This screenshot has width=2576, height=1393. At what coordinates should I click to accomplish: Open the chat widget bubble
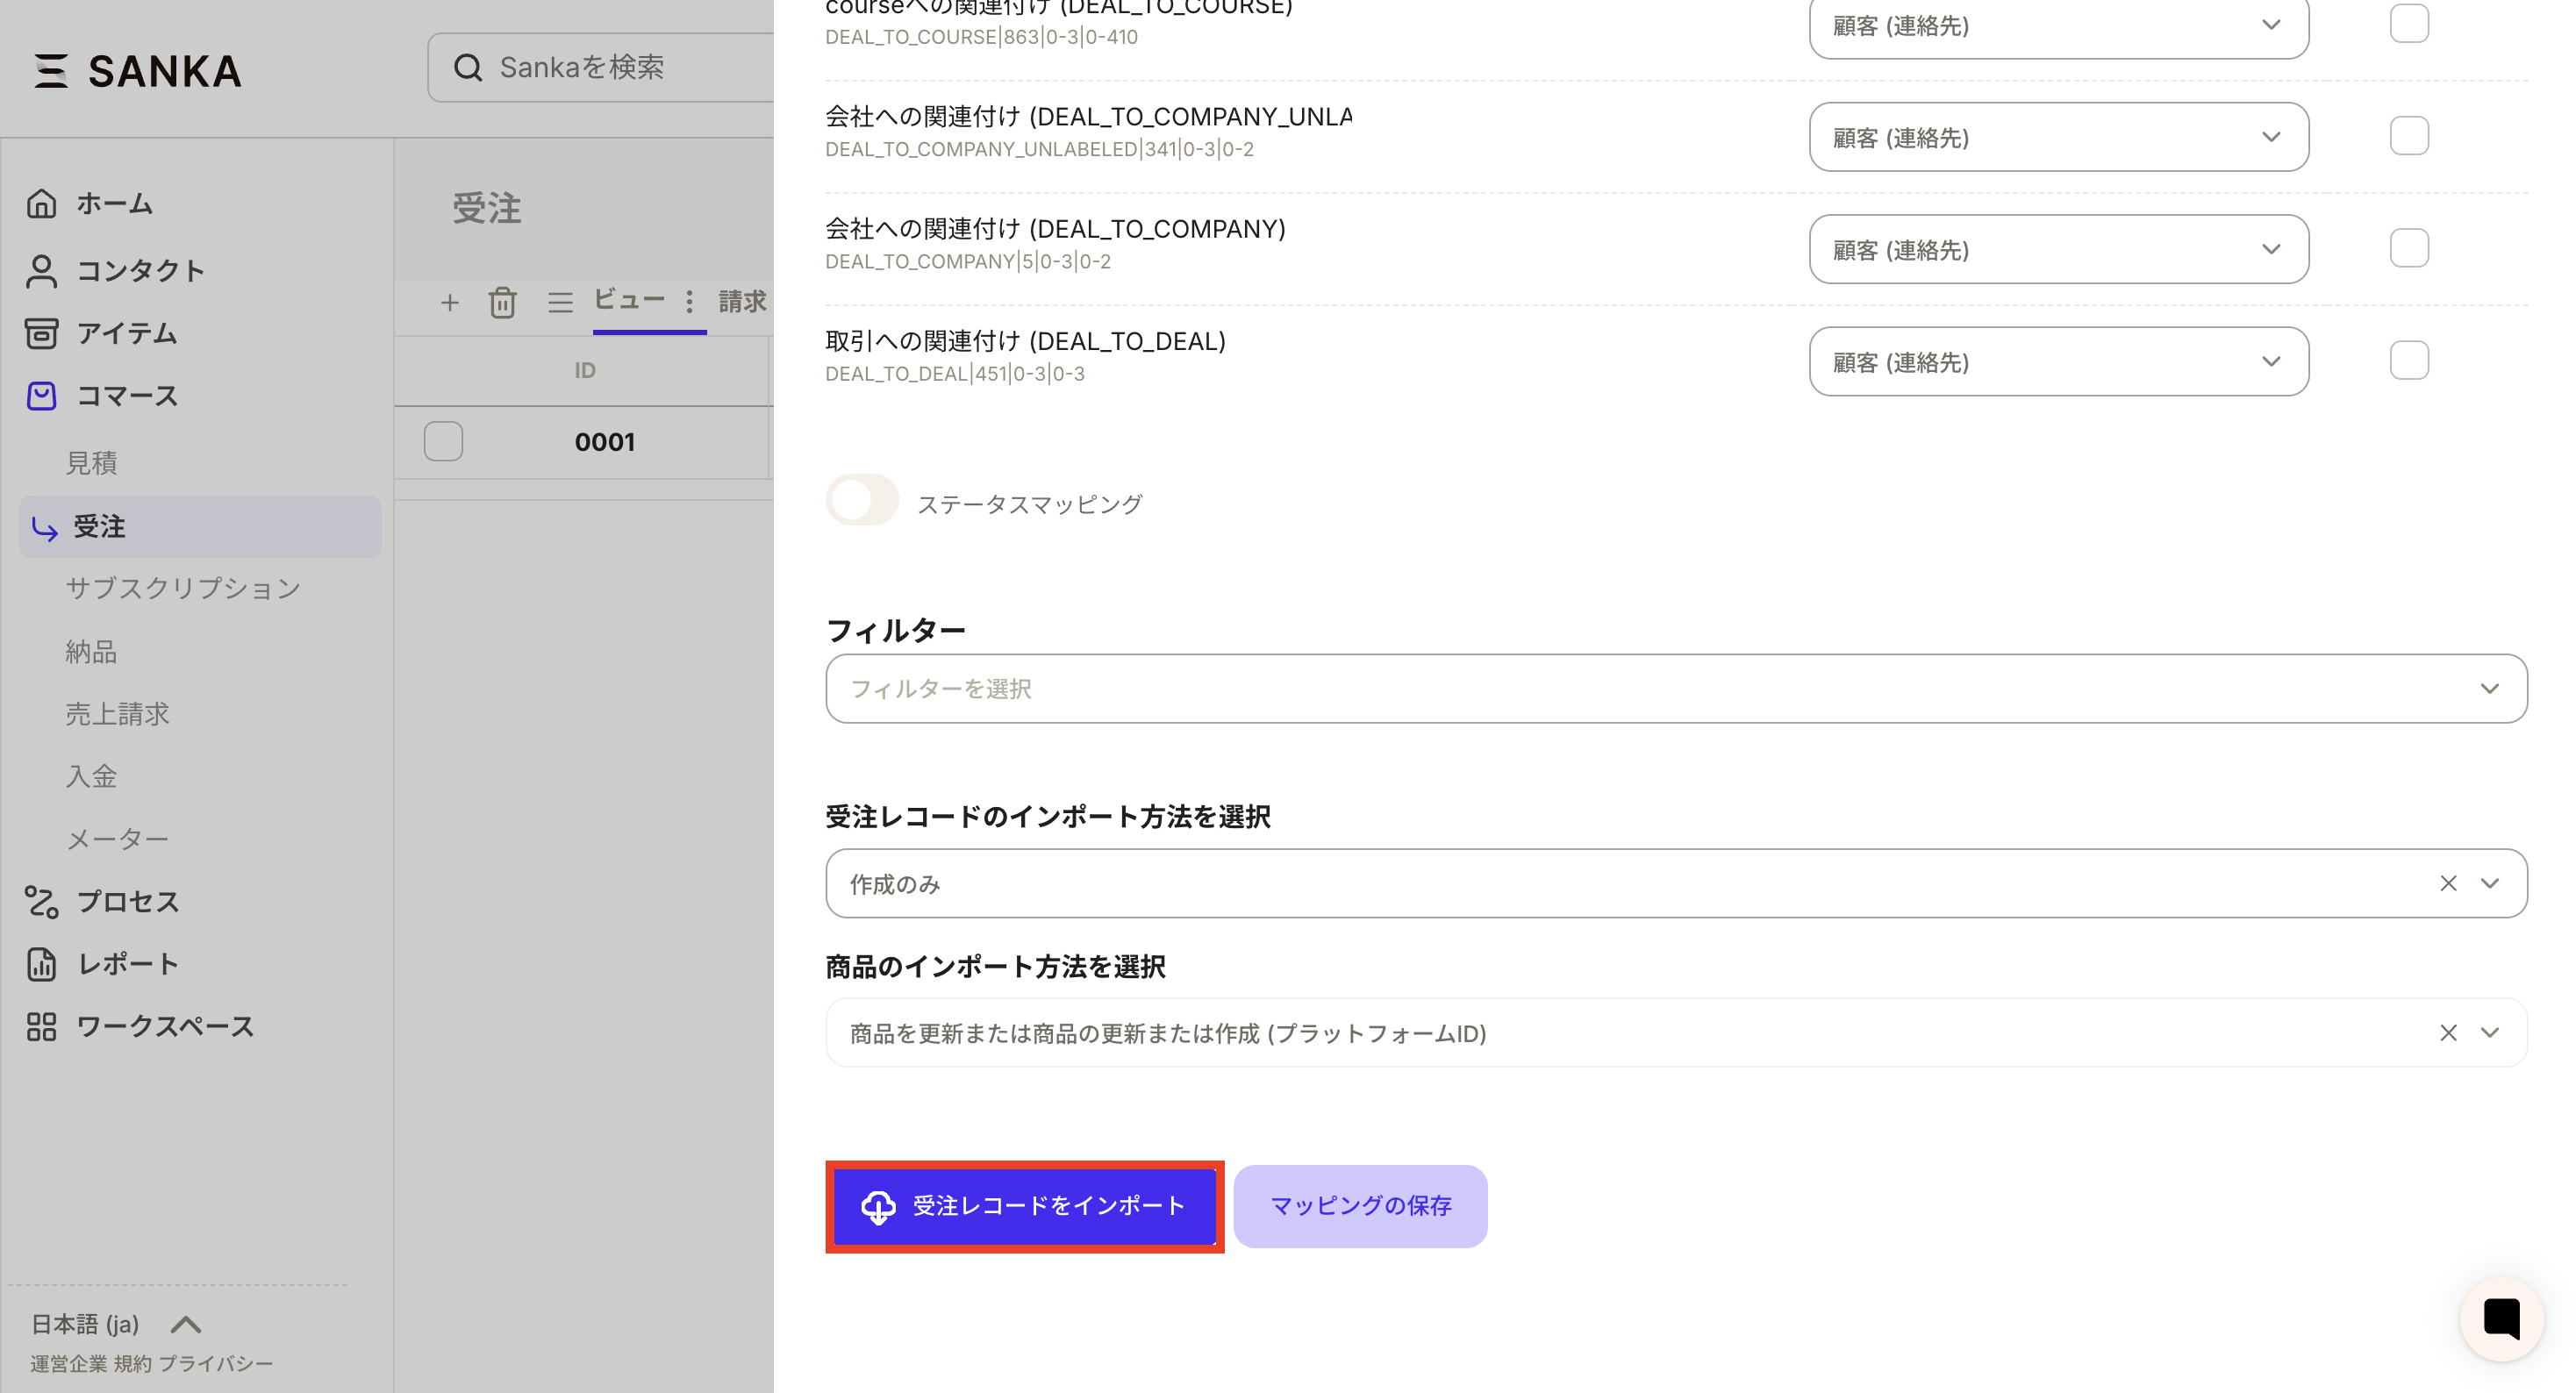2501,1319
